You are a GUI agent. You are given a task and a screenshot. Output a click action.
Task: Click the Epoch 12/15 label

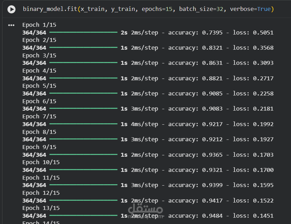click(x=41, y=193)
